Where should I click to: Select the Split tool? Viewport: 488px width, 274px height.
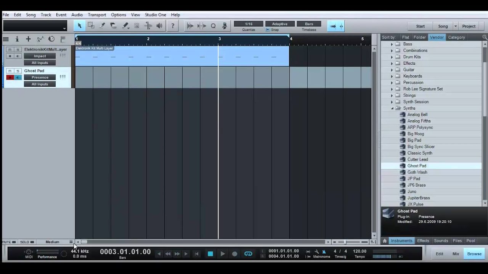(x=102, y=25)
